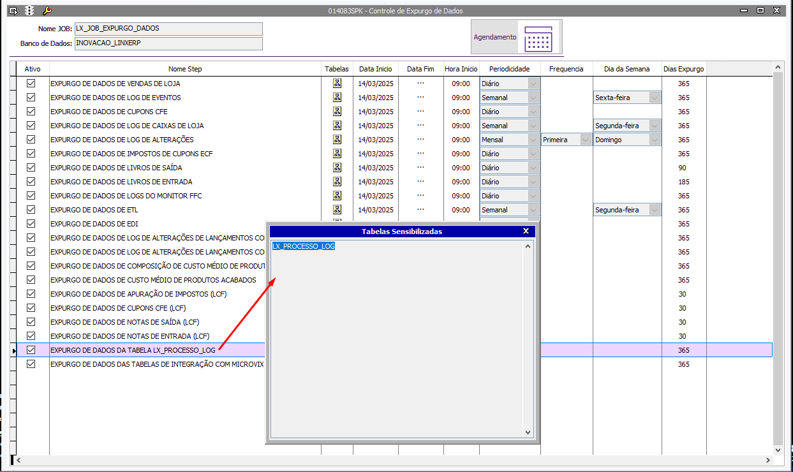Toggle Ativo for CUPONS CFE step

31,112
